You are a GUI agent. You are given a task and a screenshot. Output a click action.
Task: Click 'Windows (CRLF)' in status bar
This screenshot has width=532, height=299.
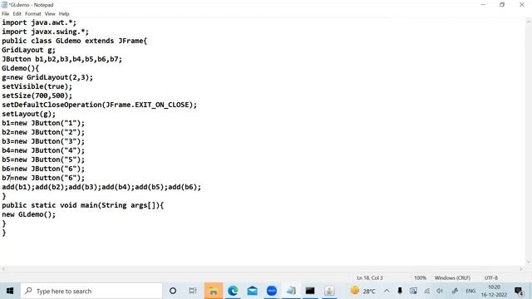pyautogui.click(x=452, y=277)
